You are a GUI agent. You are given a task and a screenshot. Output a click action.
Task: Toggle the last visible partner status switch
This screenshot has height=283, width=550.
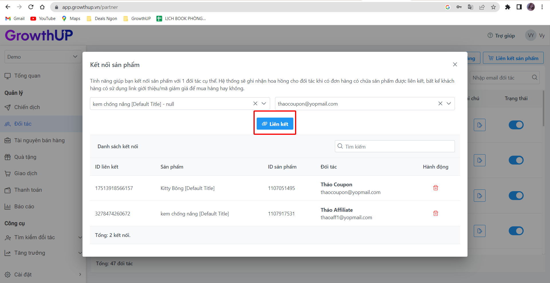(x=516, y=231)
